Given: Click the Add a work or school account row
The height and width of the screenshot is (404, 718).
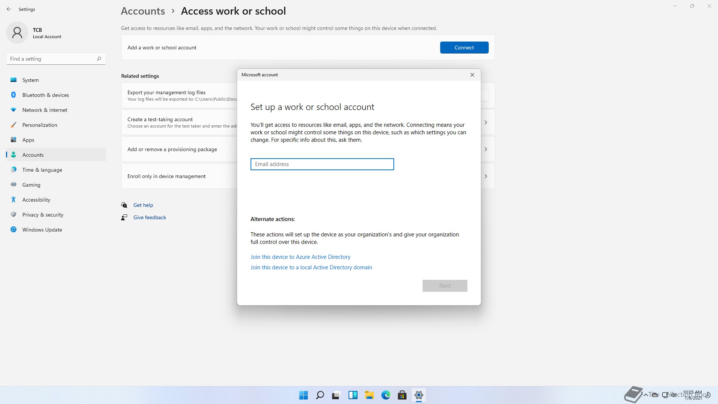Looking at the screenshot, I should (308, 48).
